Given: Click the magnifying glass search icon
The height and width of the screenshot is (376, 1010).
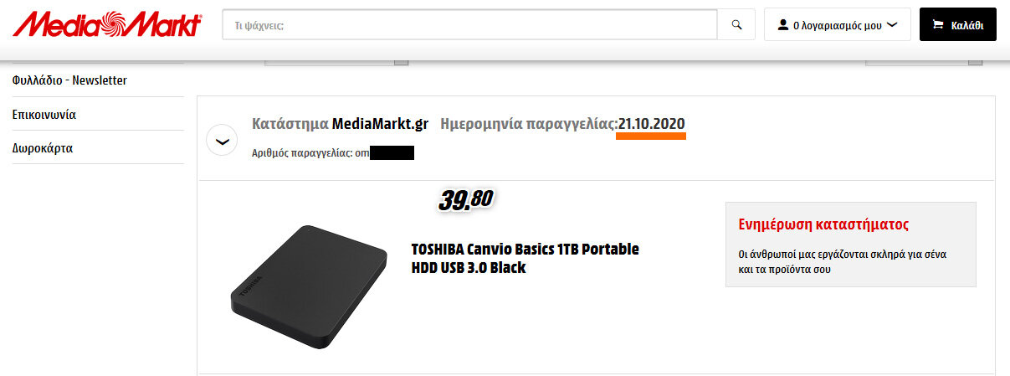Looking at the screenshot, I should click(x=736, y=25).
